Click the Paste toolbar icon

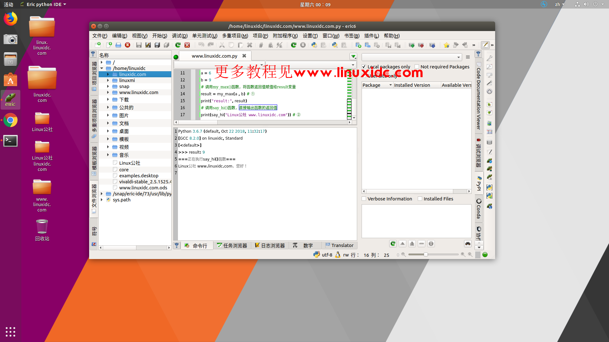tap(240, 45)
